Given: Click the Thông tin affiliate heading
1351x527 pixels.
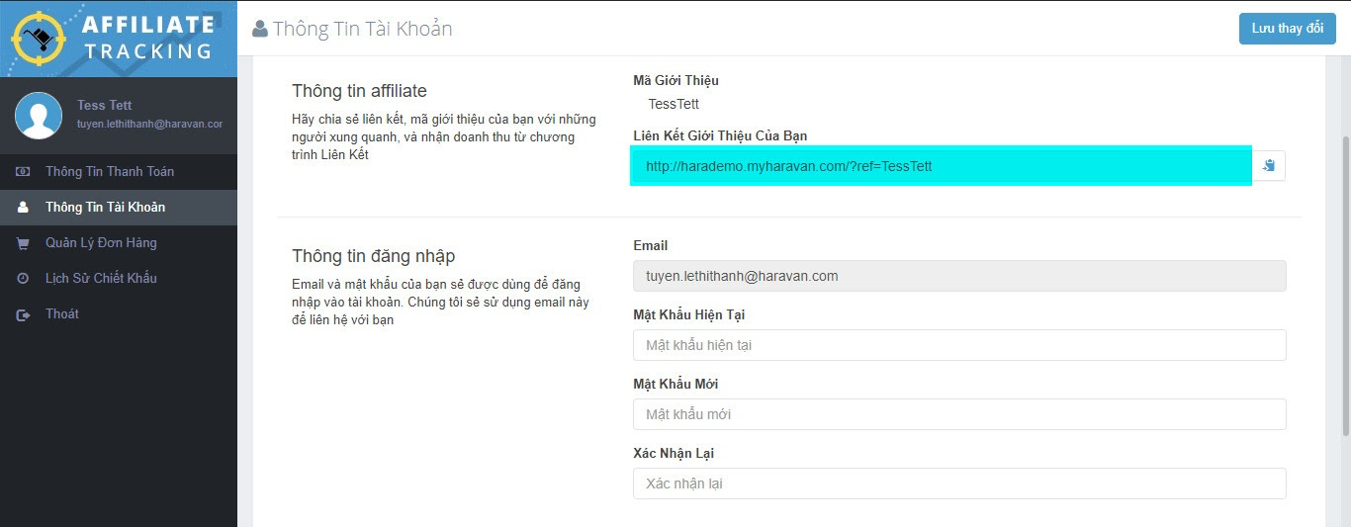Looking at the screenshot, I should click(x=359, y=91).
